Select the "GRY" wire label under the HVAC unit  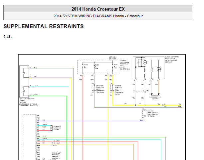click(x=150, y=84)
